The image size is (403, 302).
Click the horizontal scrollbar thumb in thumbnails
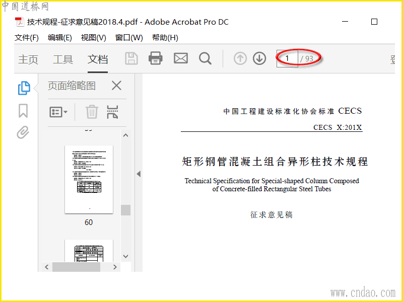pos(77,267)
